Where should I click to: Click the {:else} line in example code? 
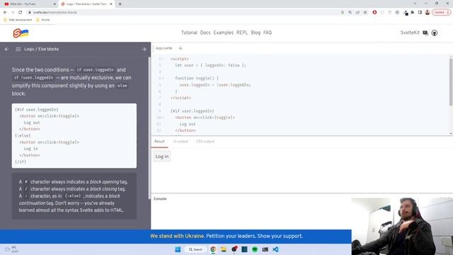coord(23,135)
